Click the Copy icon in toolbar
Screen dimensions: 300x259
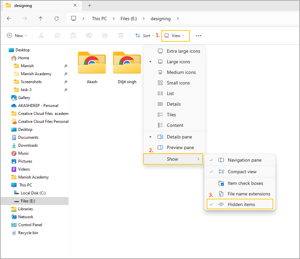pyautogui.click(x=57, y=36)
